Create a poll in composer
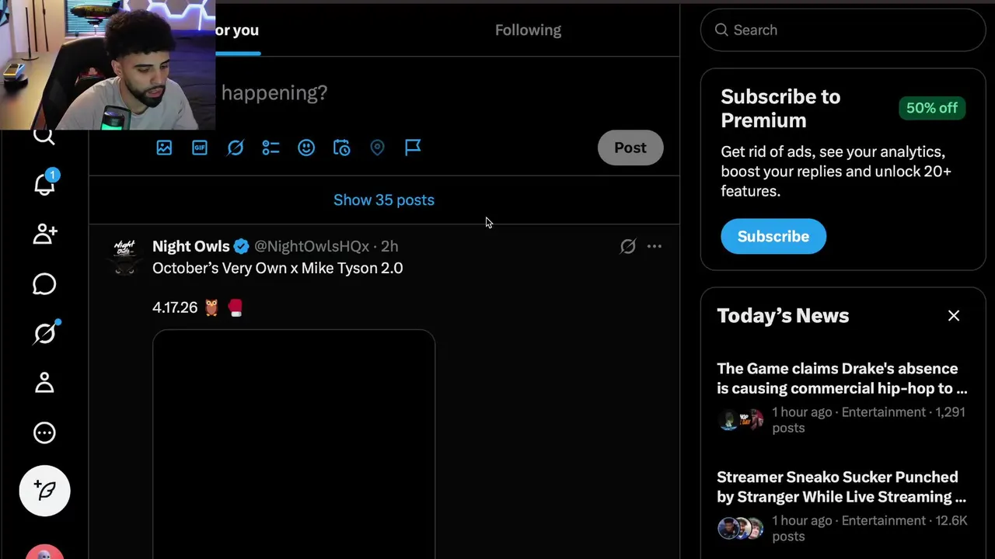Screen dimensions: 995x559 (271, 148)
